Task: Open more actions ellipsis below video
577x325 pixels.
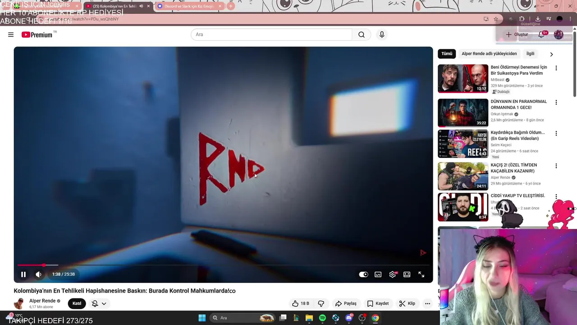Action: coord(427,303)
